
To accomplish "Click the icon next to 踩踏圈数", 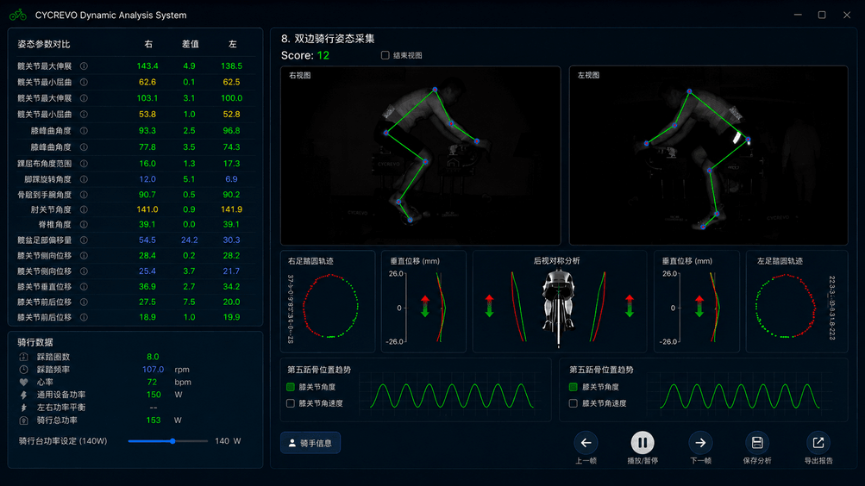I will point(24,357).
